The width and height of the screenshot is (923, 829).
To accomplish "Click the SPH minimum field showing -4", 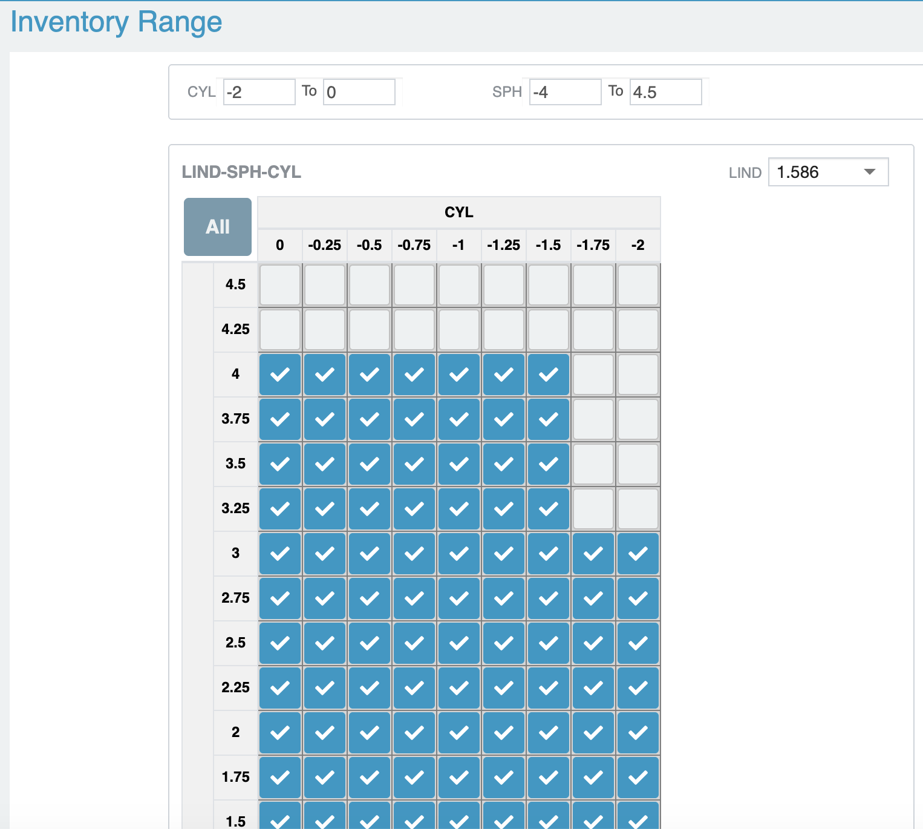I will click(x=565, y=92).
